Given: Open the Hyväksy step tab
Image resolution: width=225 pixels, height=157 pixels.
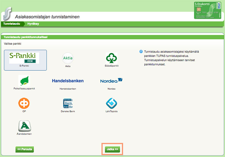Looking at the screenshot, I should pyautogui.click(x=33, y=24).
